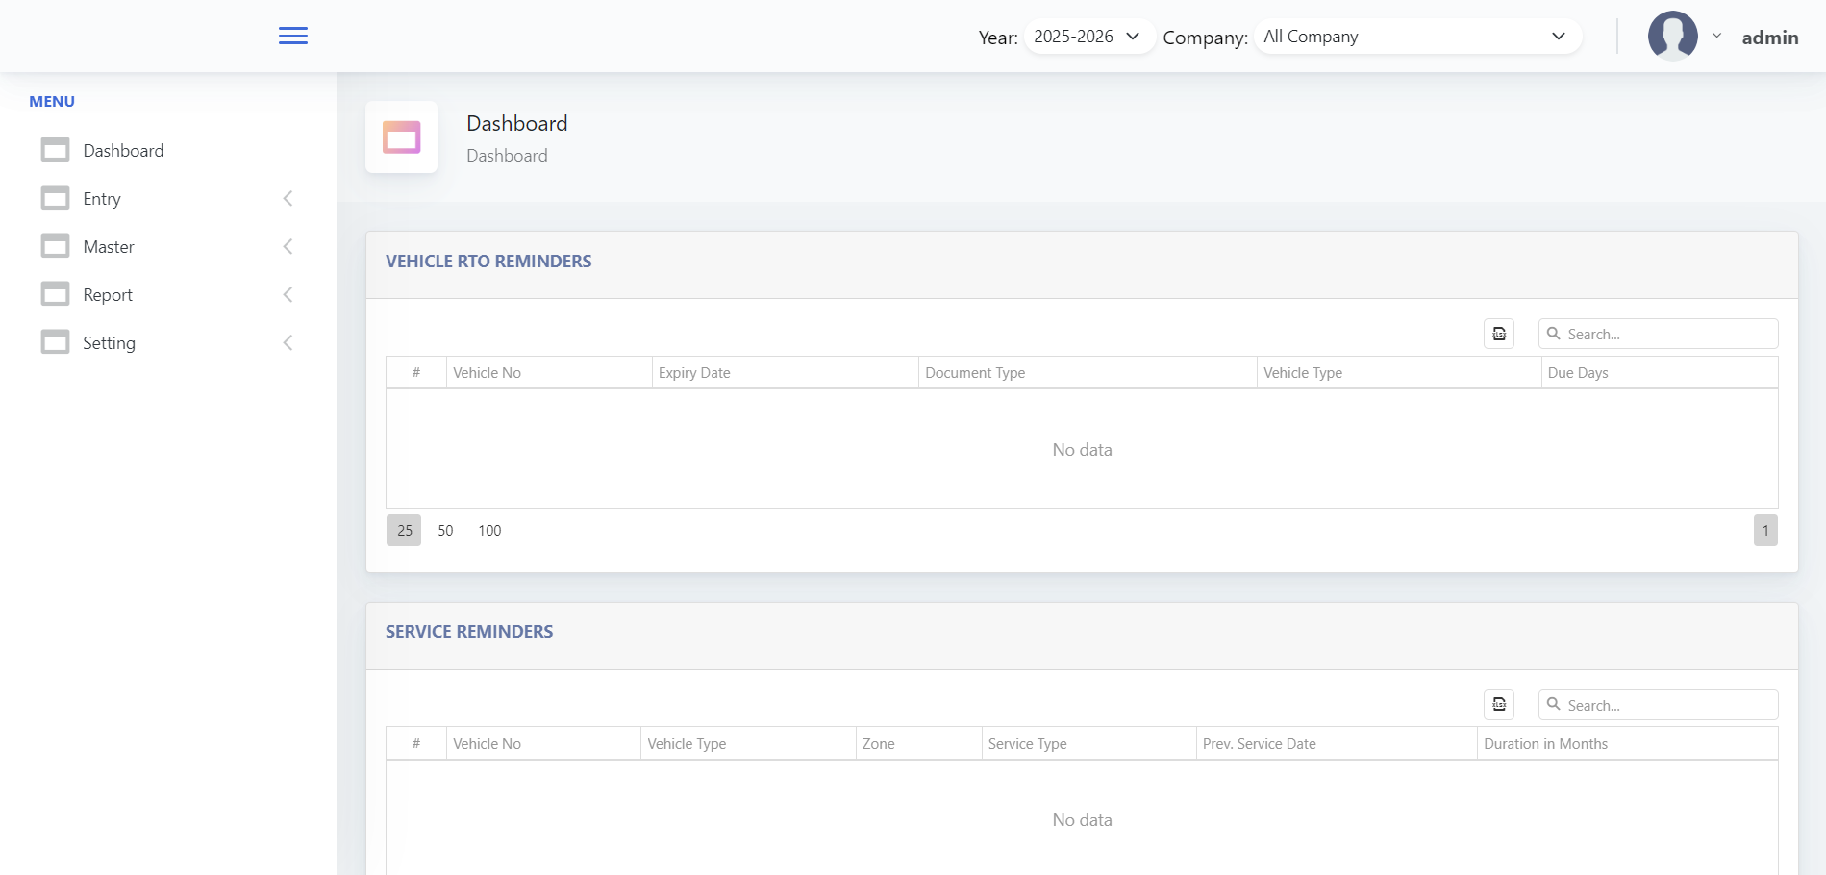Open the admin profile dropdown arrow

pyautogui.click(x=1716, y=37)
